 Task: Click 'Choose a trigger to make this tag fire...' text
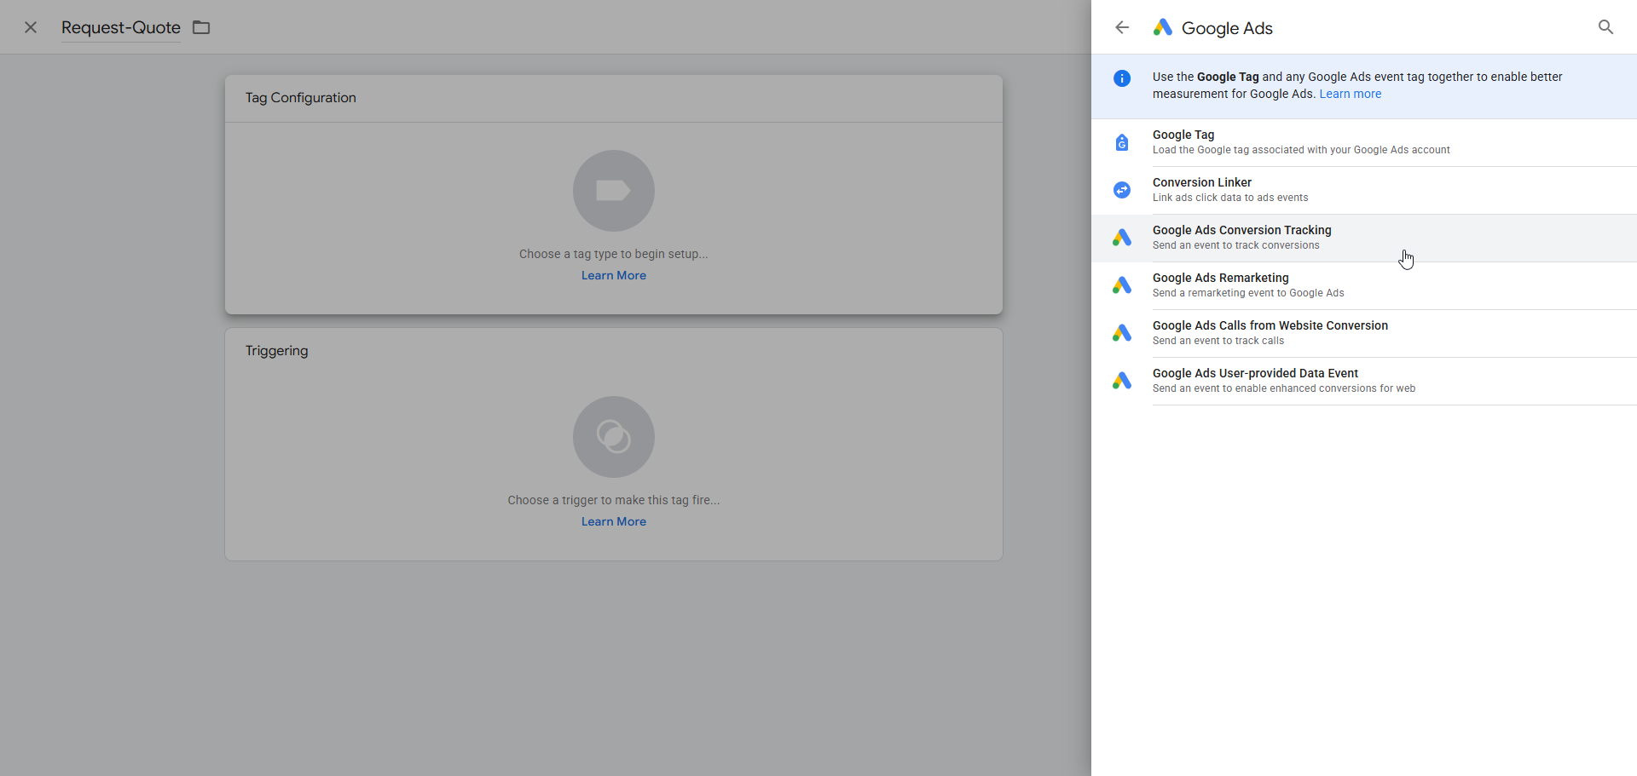pyautogui.click(x=614, y=500)
